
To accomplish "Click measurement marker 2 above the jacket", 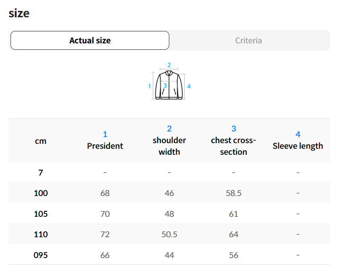I will point(169,65).
